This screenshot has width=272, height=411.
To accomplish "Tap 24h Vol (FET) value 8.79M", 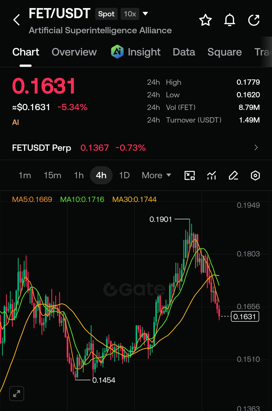I will click(x=249, y=107).
